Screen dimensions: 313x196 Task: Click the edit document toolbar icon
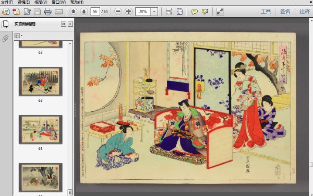coord(27,11)
